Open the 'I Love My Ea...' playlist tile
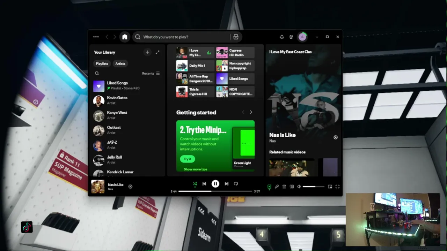The width and height of the screenshot is (447, 251). tap(195, 53)
